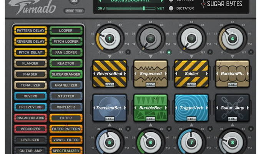This screenshot has height=154, width=261.
Task: Select the Dictator radio option
Action: pos(171,8)
